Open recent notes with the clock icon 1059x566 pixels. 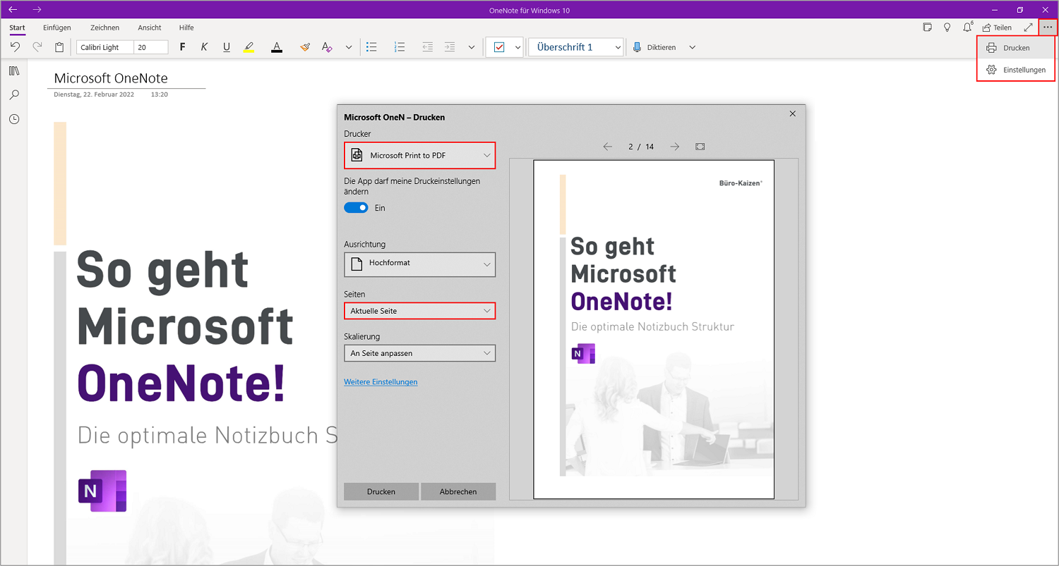[x=14, y=119]
